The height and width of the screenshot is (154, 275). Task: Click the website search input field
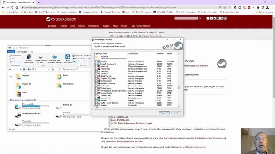[x=186, y=18]
